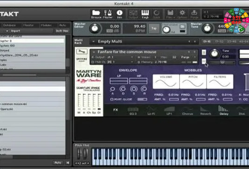Screen dimensions: 249x169
Task: Go to next multi arrow
Action: point(195,41)
